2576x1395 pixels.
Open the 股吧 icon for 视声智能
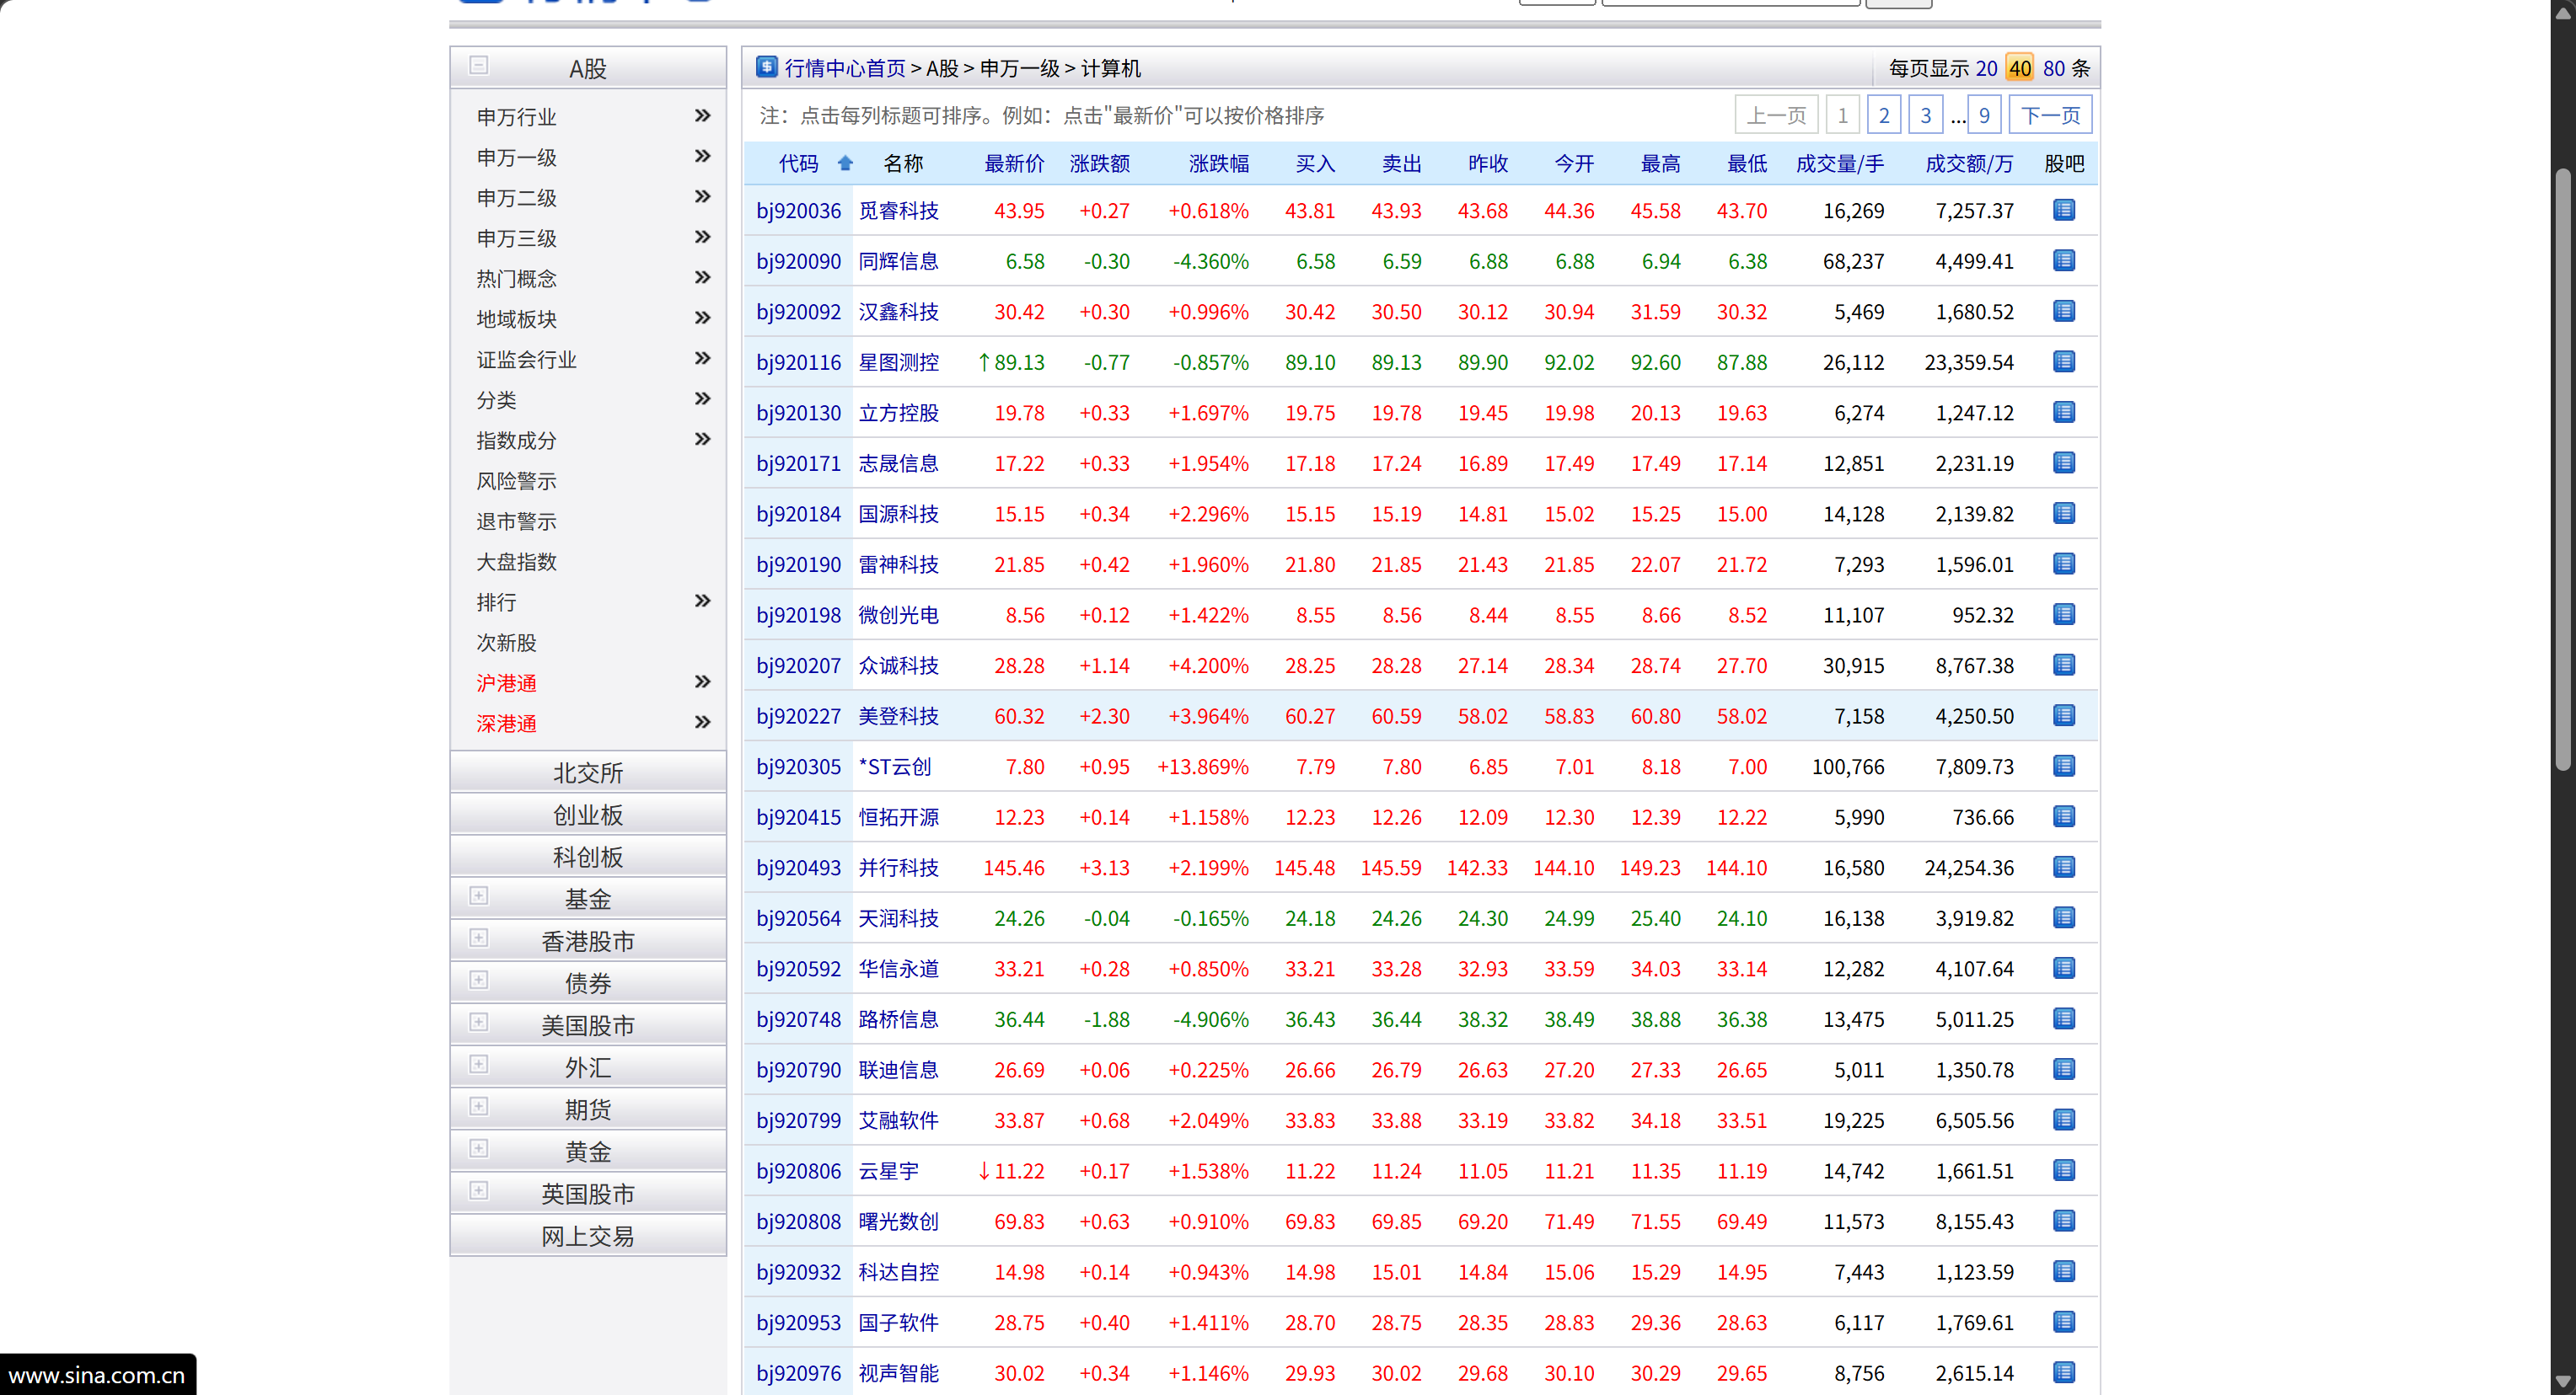2063,1372
